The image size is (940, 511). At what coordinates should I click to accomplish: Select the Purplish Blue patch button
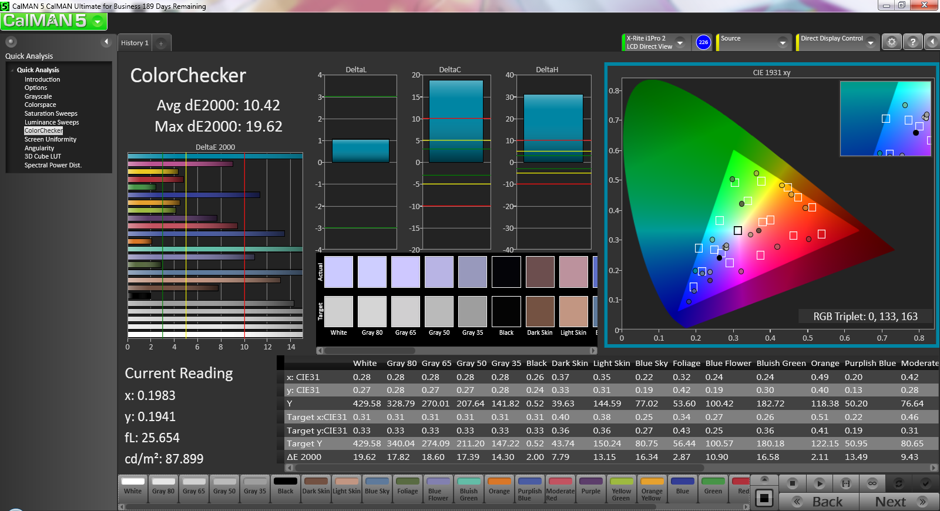tap(530, 489)
